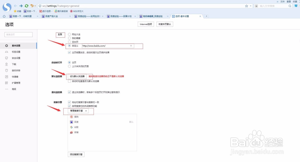Open the 华东师范大 bookmark
Viewport: 300px width, 162px height.
click(x=77, y=11)
